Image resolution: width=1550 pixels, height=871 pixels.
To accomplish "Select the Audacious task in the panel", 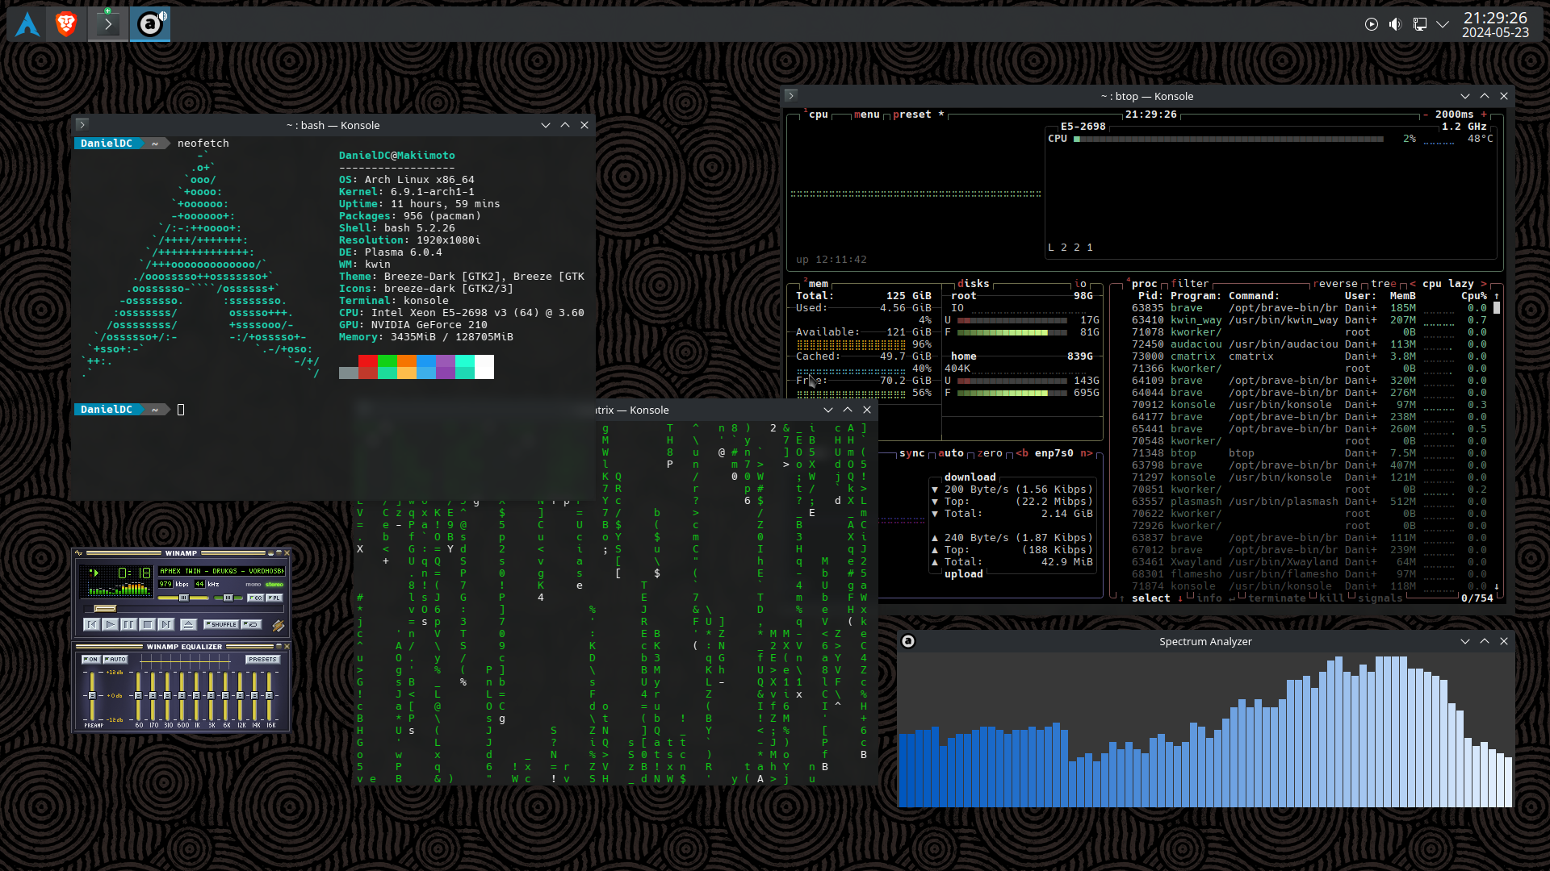I will (150, 24).
